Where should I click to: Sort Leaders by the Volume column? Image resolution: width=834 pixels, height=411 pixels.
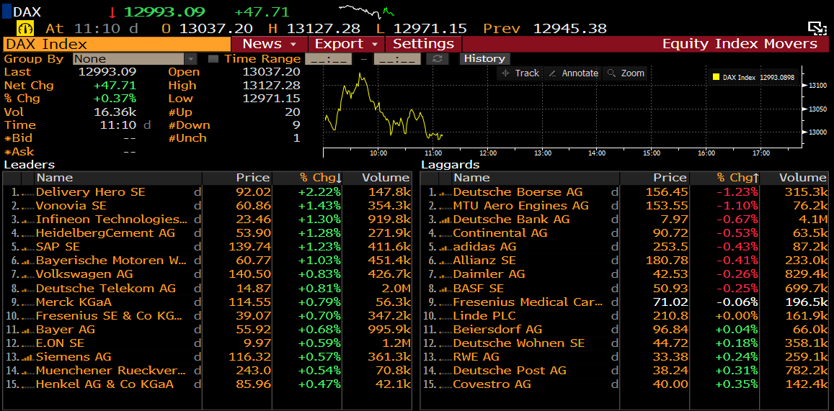(x=378, y=179)
